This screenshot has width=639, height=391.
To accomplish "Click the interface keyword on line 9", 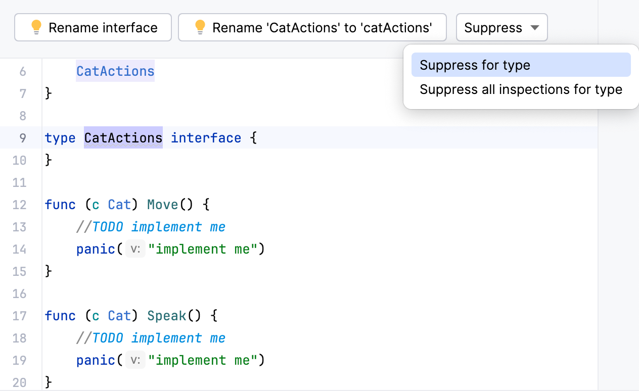I will (206, 137).
